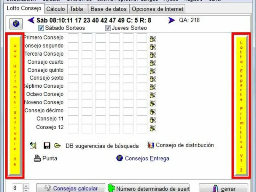Click the Punta print label
The height and width of the screenshot is (192, 256).
point(50,158)
